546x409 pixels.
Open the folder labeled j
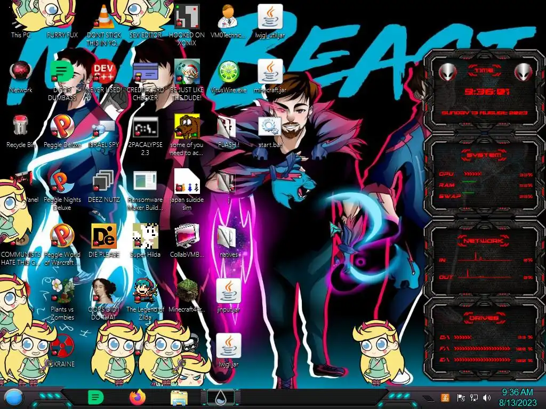[x=228, y=186]
